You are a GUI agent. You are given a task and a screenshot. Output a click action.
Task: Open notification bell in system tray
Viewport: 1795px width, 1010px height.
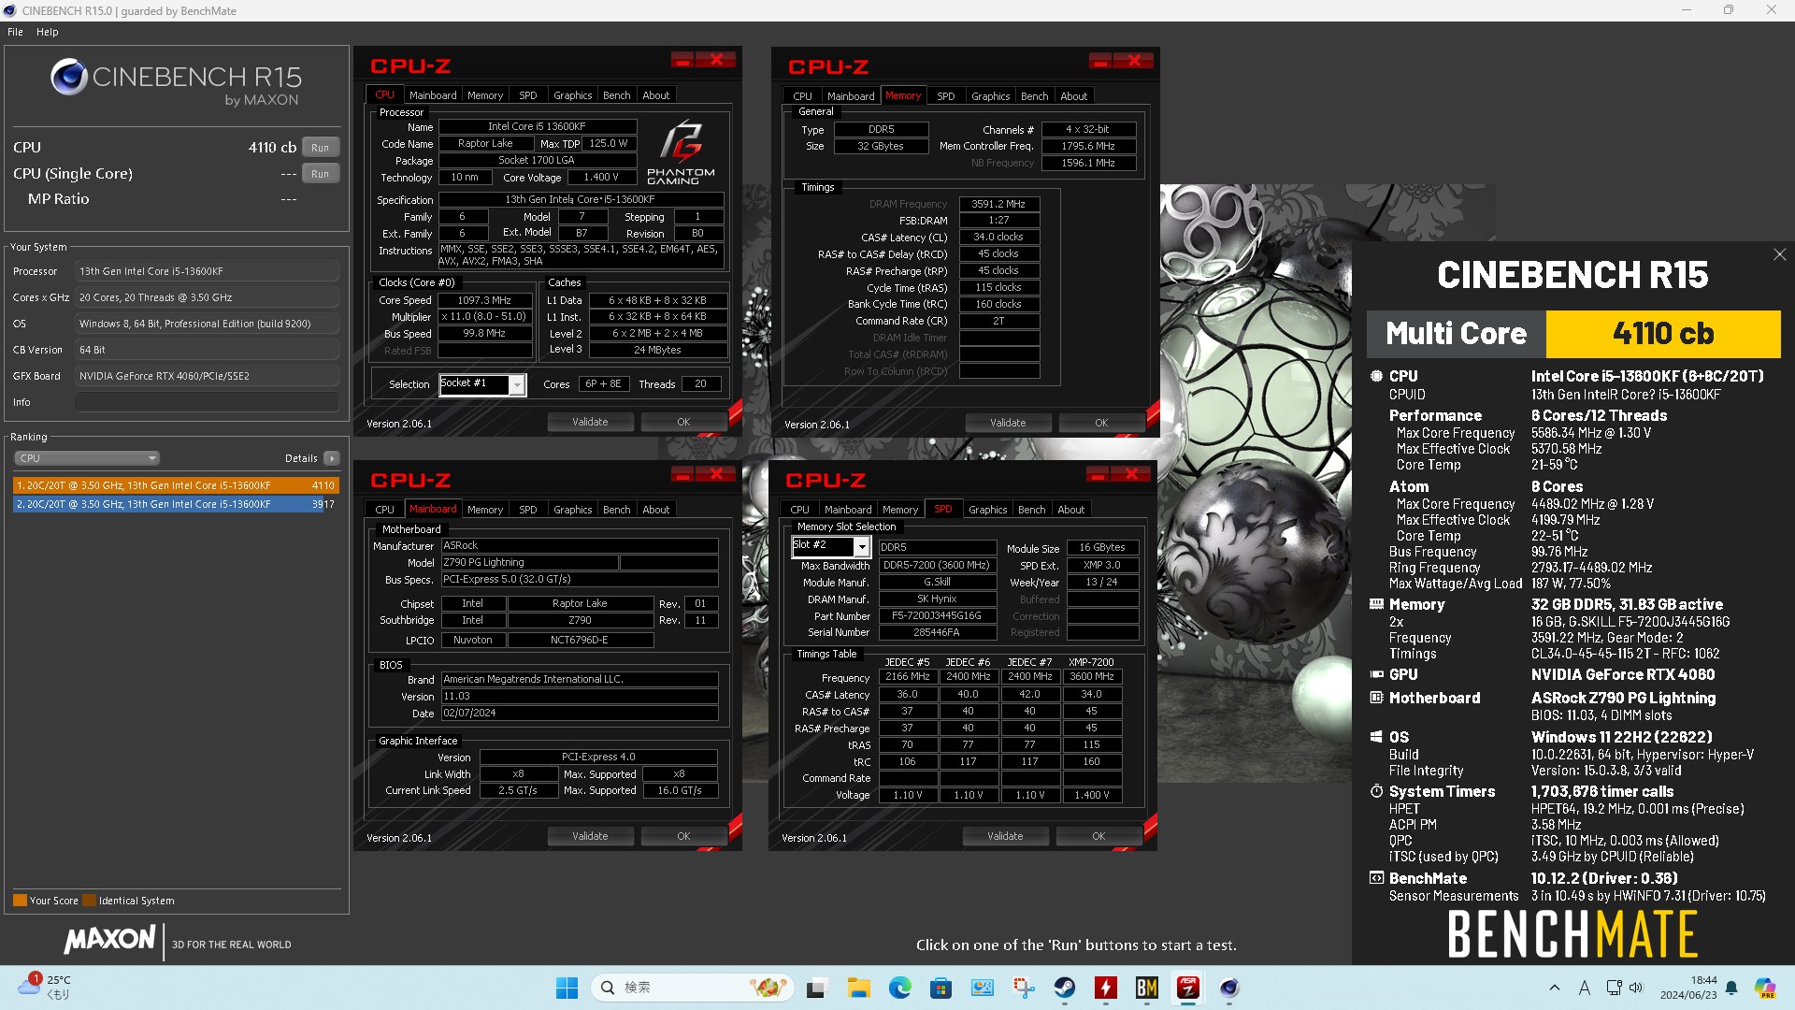click(x=1731, y=988)
